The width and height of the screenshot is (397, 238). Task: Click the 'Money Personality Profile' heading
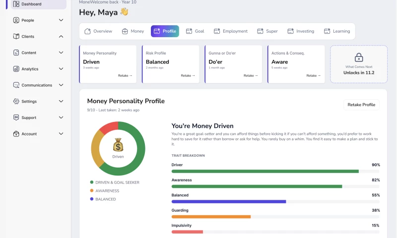click(126, 101)
